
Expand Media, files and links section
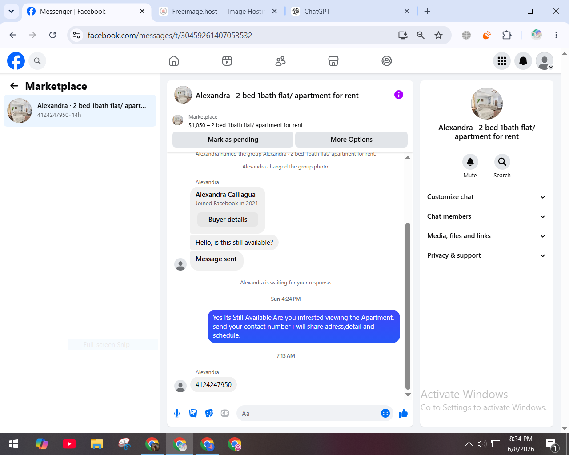pos(486,236)
